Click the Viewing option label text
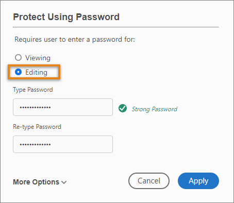 pos(38,58)
